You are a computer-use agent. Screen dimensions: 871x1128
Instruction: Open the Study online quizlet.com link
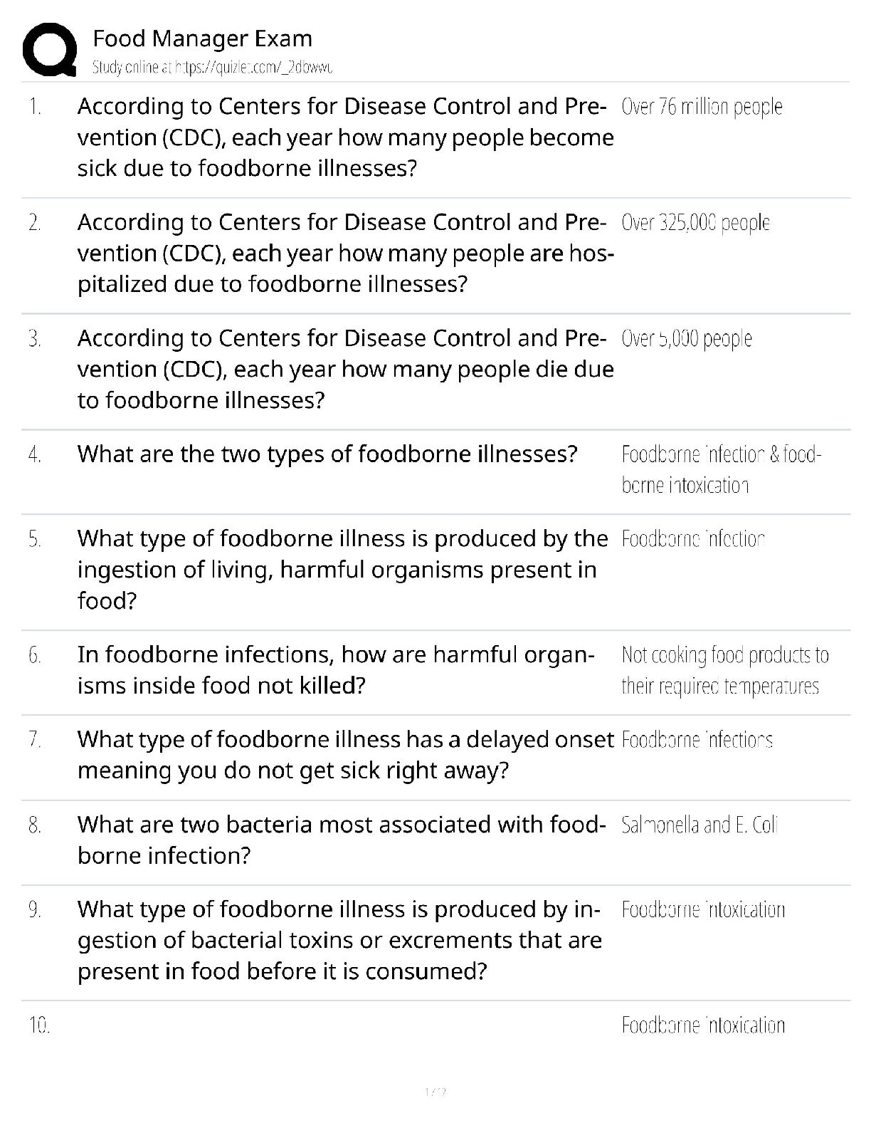(212, 68)
